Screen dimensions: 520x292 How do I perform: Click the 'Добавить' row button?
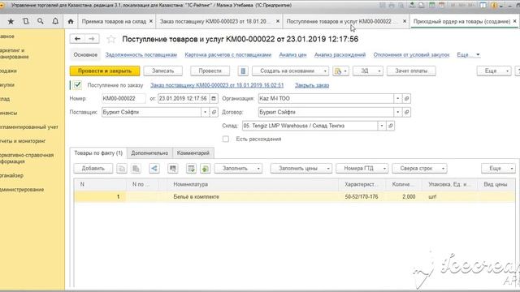pyautogui.click(x=93, y=169)
